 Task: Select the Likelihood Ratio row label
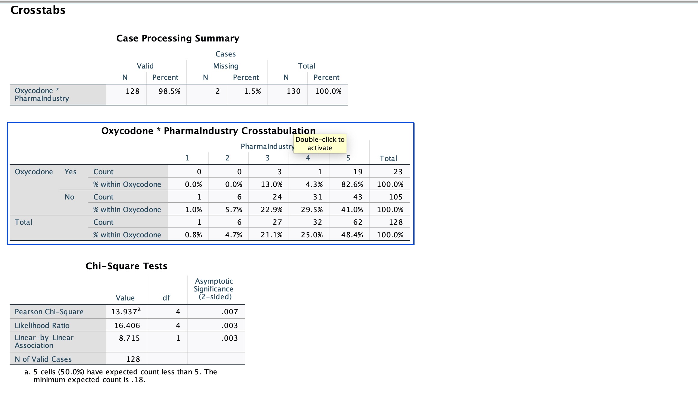[42, 326]
